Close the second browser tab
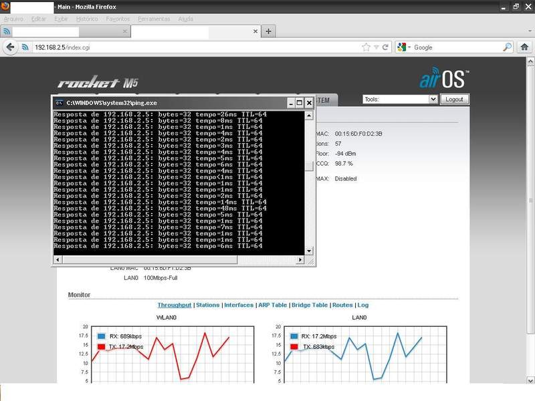 point(255,31)
